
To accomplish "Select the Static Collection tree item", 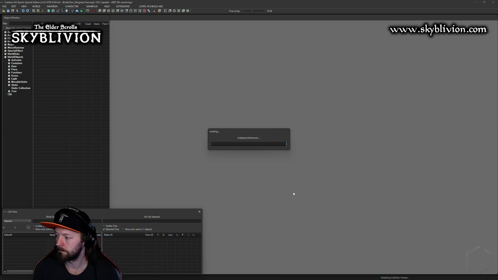I will [21, 88].
